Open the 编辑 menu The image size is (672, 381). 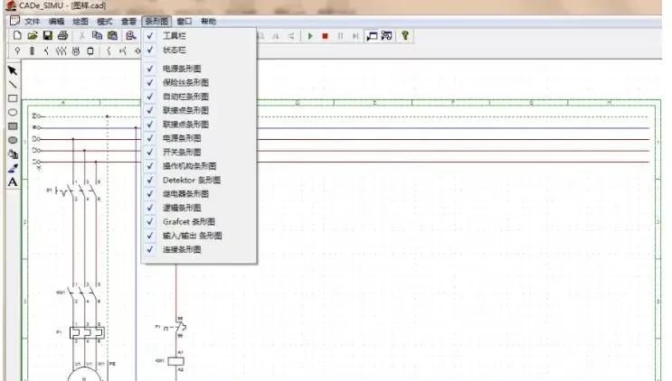point(56,21)
